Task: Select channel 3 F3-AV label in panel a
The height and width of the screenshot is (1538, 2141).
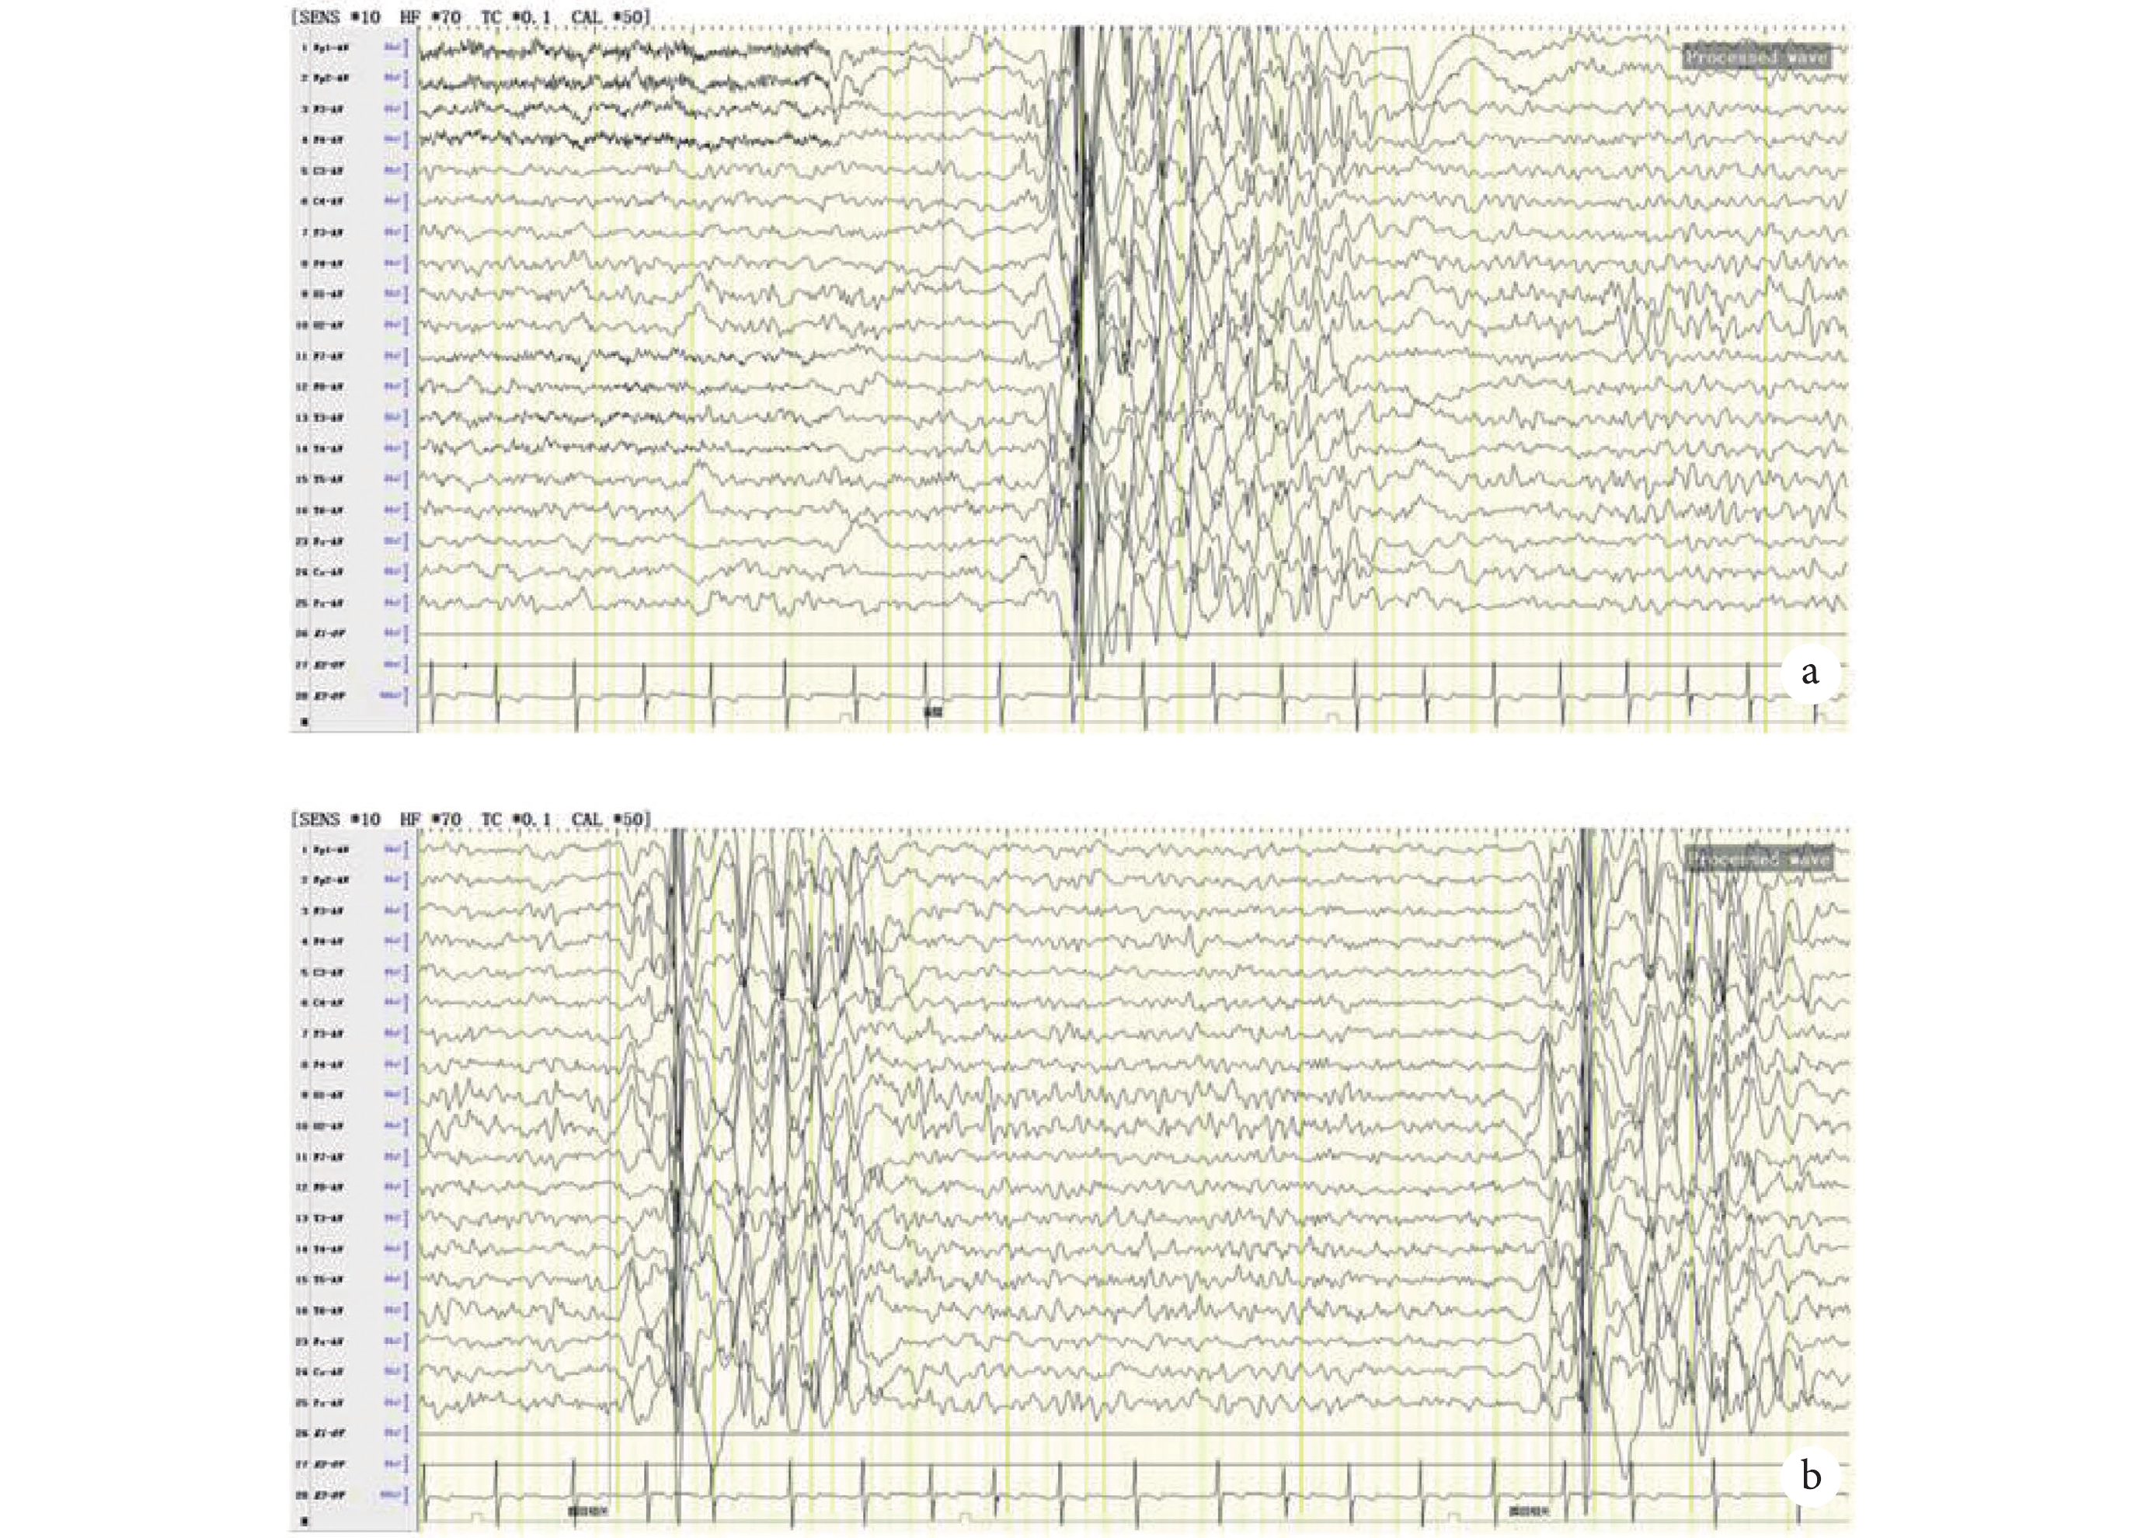Action: 322,110
